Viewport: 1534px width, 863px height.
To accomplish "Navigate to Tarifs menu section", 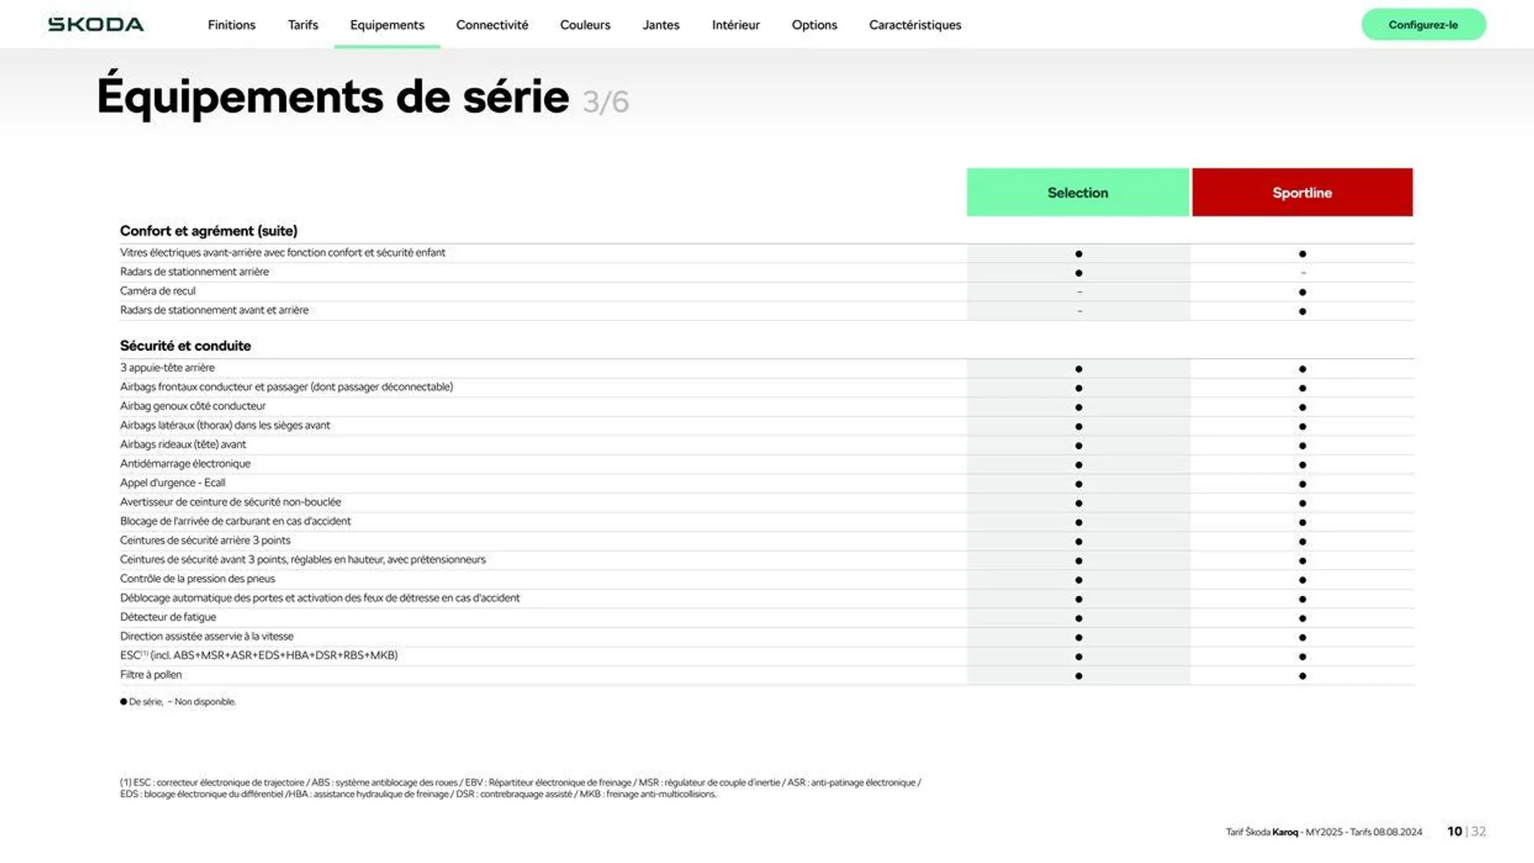I will coord(304,24).
